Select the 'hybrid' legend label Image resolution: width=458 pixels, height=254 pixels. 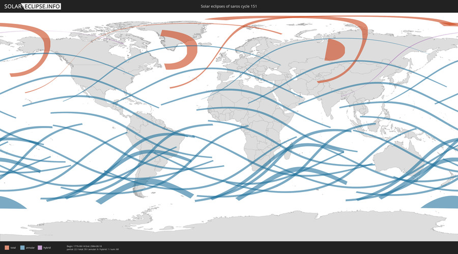[47, 247]
